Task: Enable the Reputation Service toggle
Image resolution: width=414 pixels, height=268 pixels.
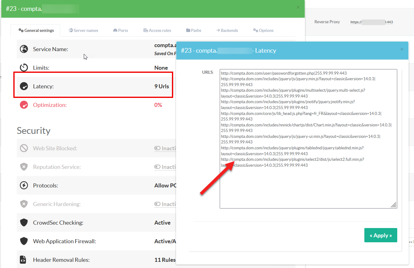Action: click(158, 167)
